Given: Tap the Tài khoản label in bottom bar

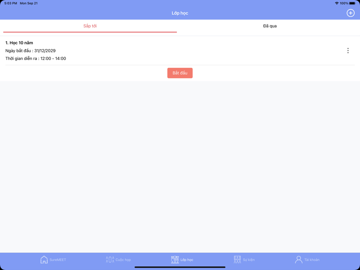Looking at the screenshot, I should coord(312,260).
